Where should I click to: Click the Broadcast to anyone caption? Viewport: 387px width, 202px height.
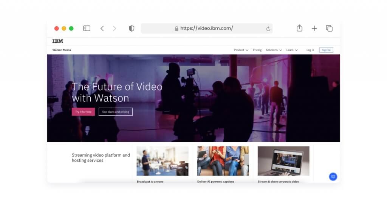point(150,182)
